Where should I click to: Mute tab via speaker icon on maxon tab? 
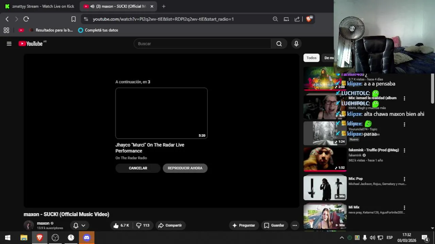click(92, 6)
